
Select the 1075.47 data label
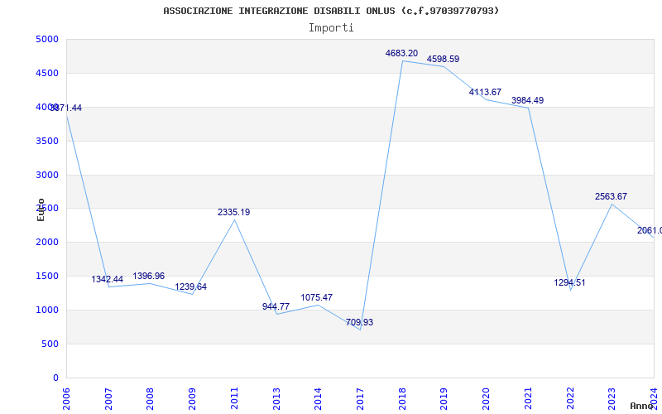tap(317, 297)
